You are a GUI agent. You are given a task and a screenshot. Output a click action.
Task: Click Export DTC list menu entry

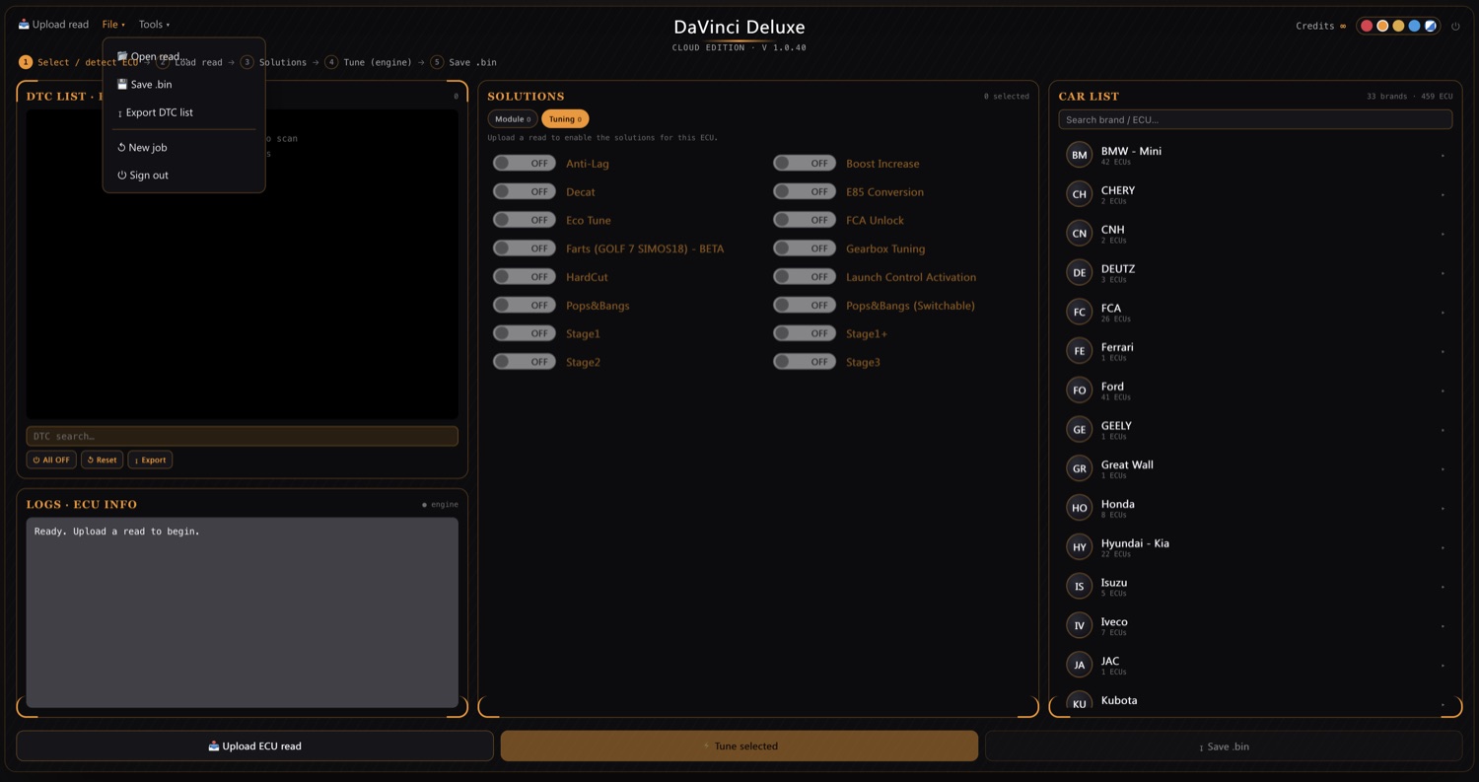click(183, 112)
